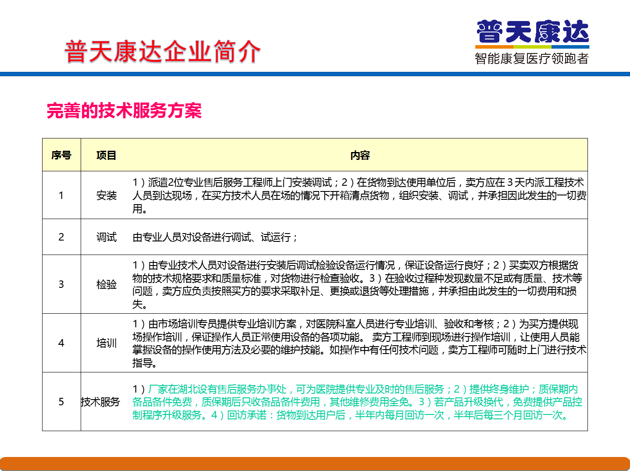This screenshot has height=471, width=630.
Task: Click the 项目 column header
Action: 107,155
